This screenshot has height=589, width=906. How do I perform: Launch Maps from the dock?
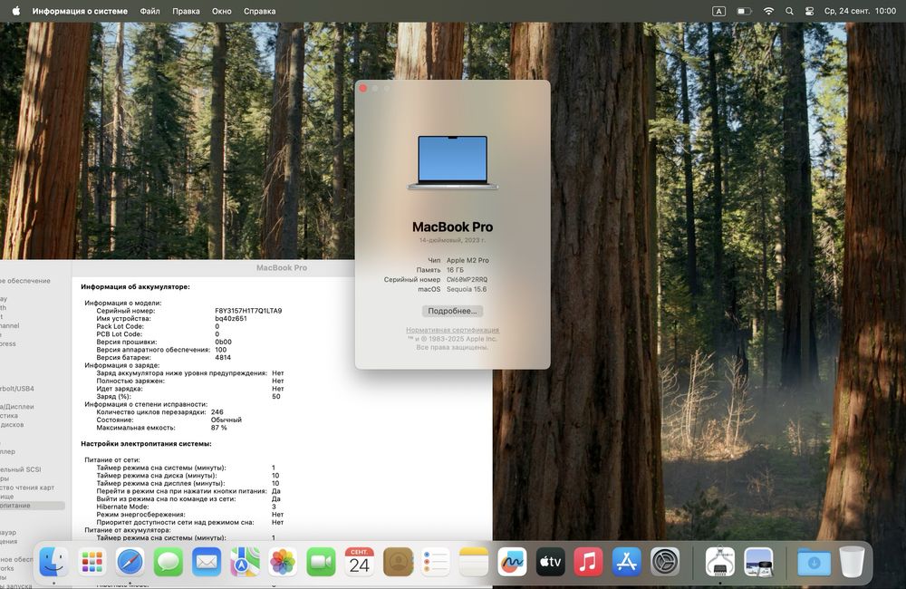tap(245, 561)
